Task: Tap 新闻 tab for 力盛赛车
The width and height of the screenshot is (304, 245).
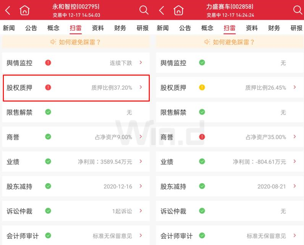Action: pos(163,28)
